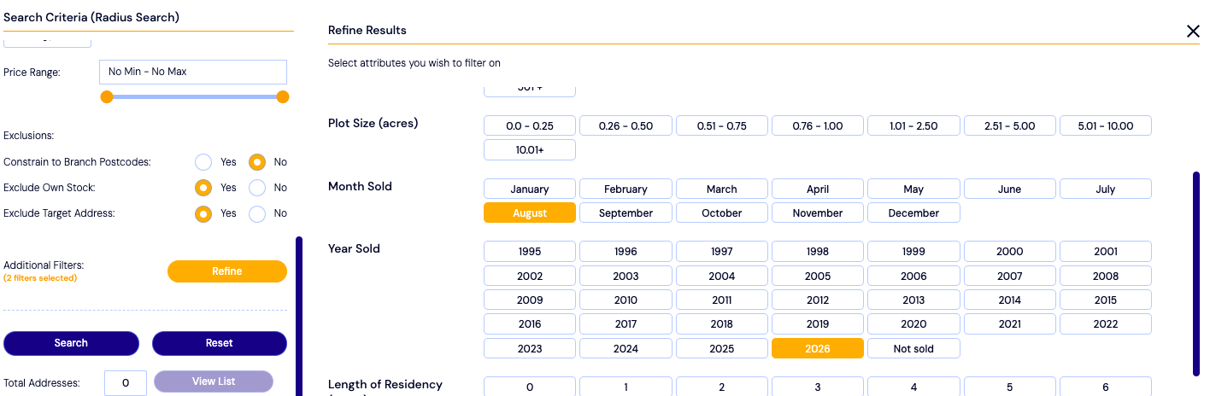Select year sold 2020
This screenshot has width=1210, height=396.
[x=913, y=324]
